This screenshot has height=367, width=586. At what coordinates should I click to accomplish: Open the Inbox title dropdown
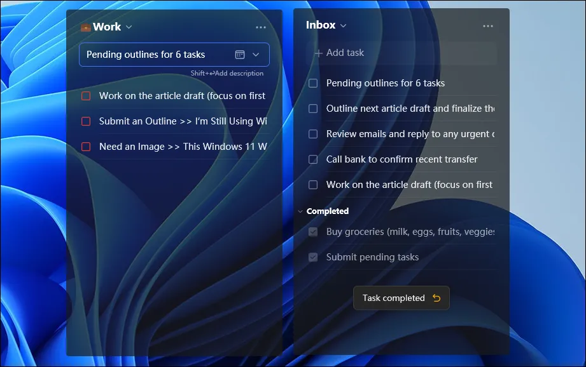pos(342,25)
